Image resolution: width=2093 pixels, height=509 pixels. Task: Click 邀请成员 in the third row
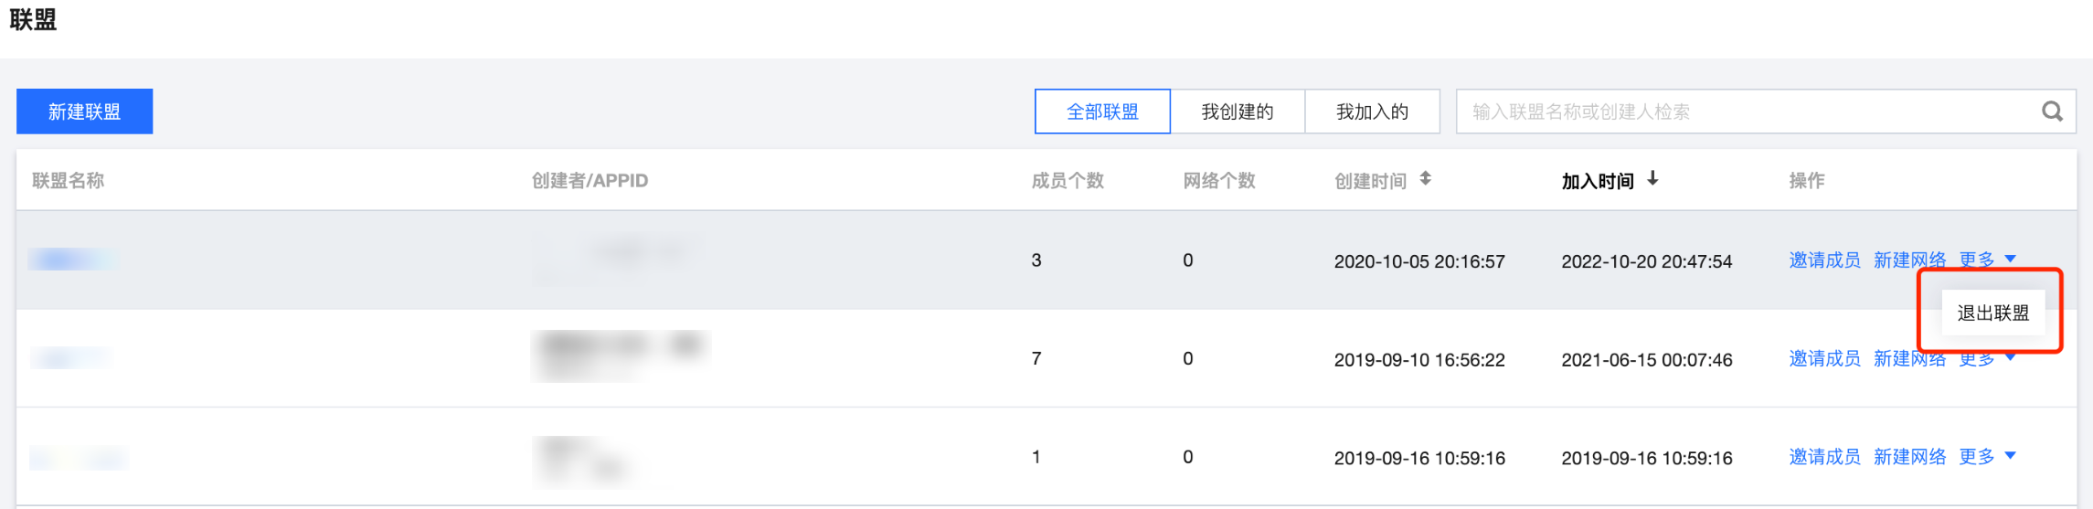point(1824,457)
